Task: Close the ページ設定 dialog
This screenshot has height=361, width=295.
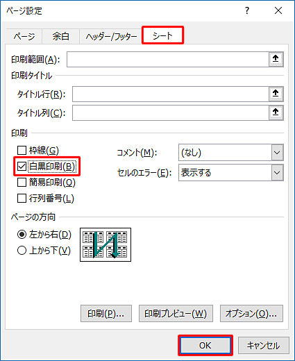Action: [278, 10]
